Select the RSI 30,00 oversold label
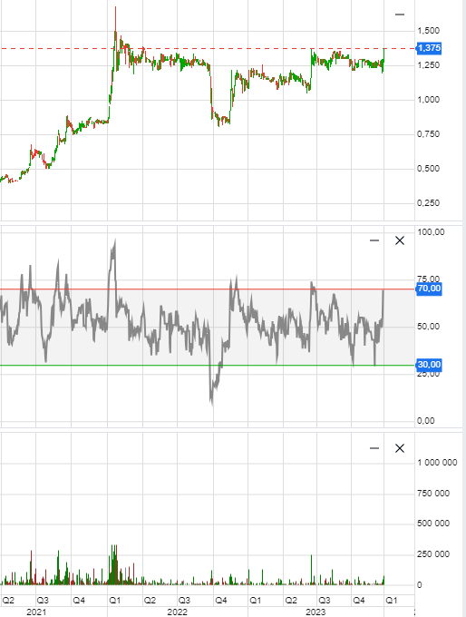The width and height of the screenshot is (466, 617). (x=429, y=365)
